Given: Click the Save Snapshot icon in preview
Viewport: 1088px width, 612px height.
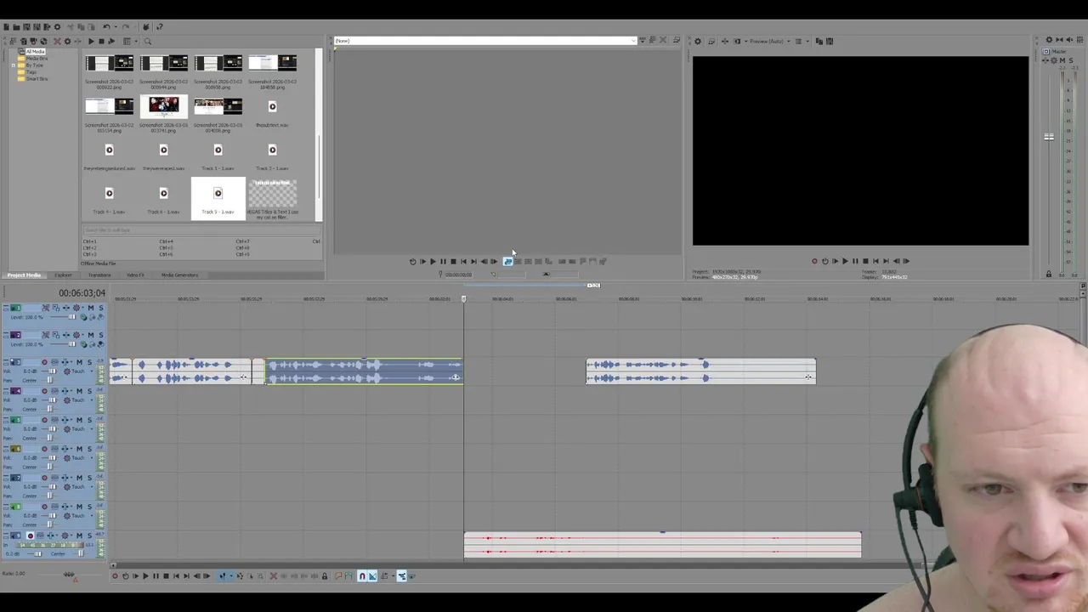Looking at the screenshot, I should [830, 41].
